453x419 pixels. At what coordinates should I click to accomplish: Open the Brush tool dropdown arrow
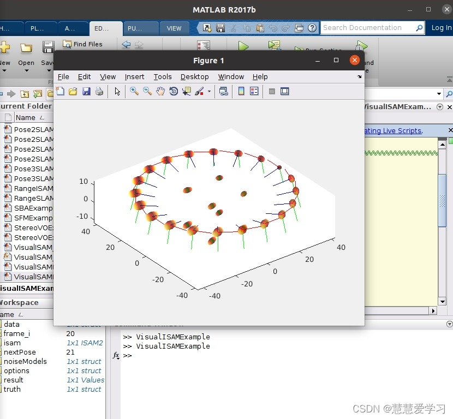[208, 91]
